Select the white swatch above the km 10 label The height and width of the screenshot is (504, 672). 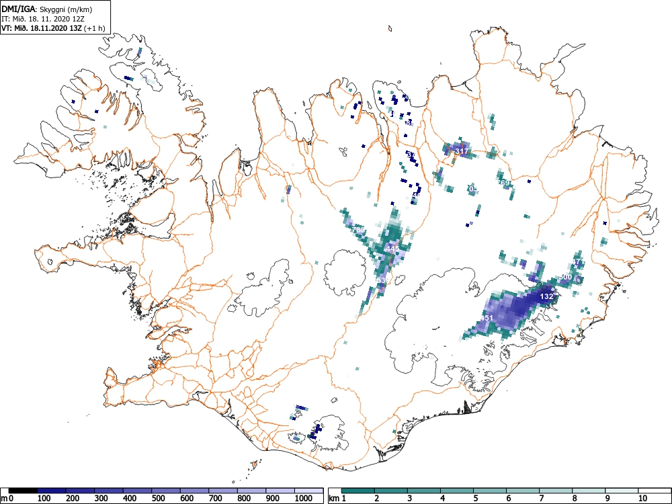[x=655, y=491]
